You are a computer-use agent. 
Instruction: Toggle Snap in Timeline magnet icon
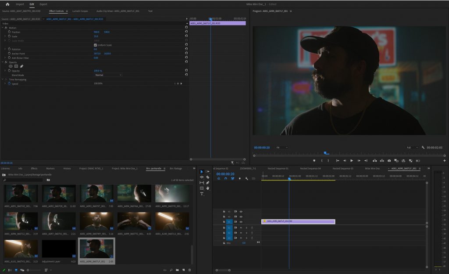point(226,179)
